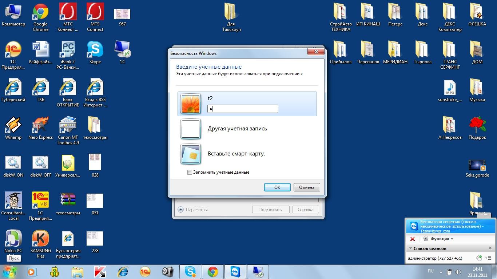Tick the Запомнить учетные данные checkbox

[x=190, y=172]
